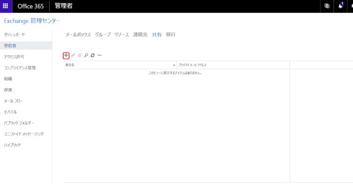
Task: Open ダッシュボード in sidebar
Action: [15, 35]
